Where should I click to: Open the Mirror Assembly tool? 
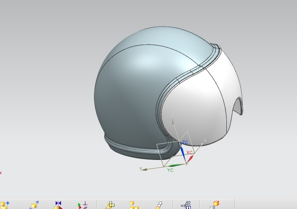click(58, 205)
